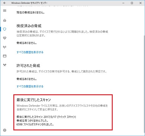Open App and browser control icon
The height and width of the screenshot is (136, 145).
[5, 56]
